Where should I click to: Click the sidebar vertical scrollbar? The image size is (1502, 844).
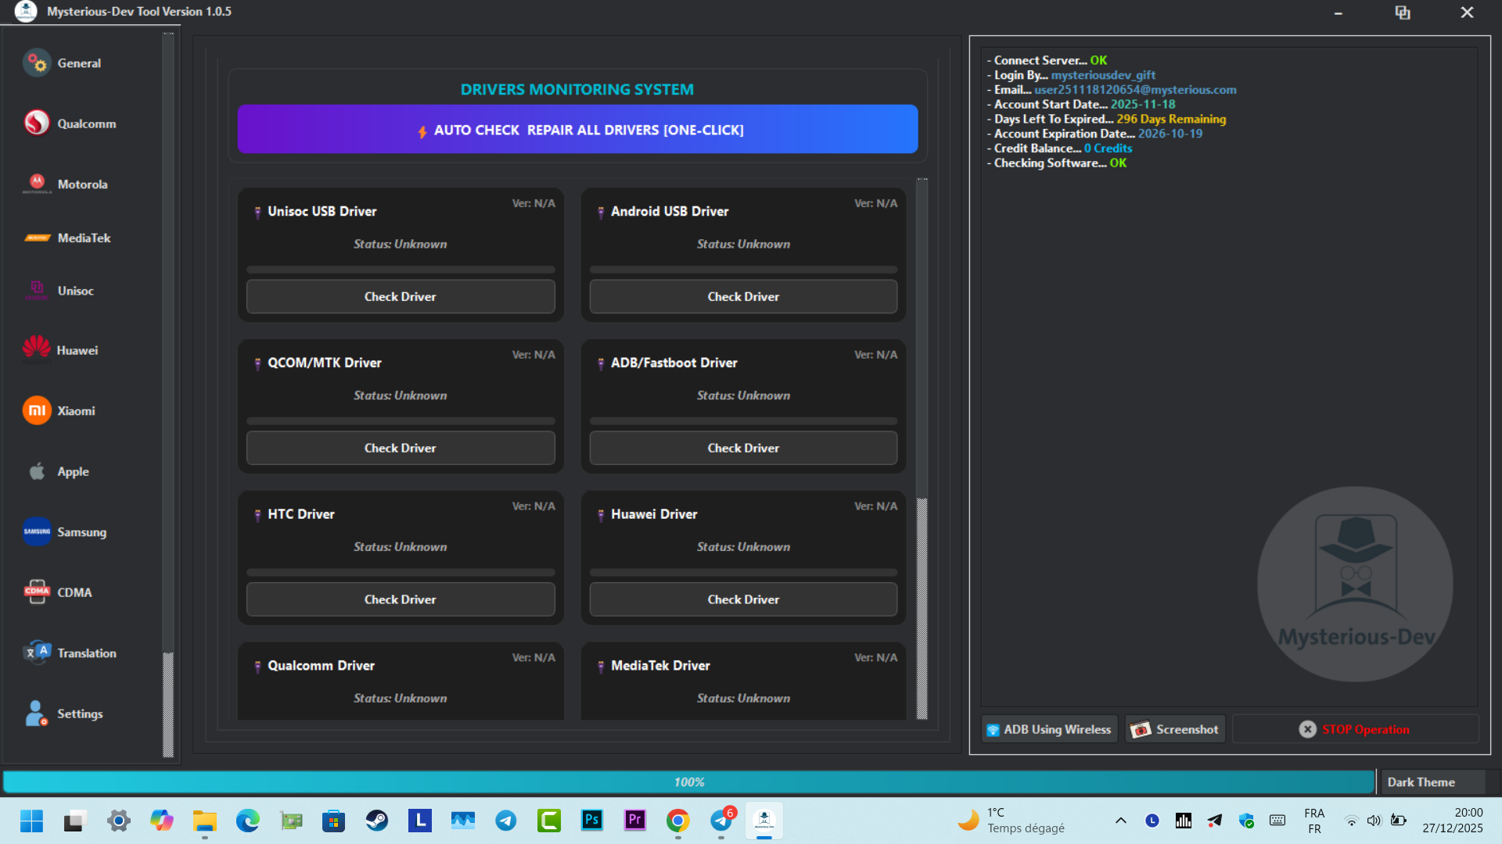pos(167,704)
